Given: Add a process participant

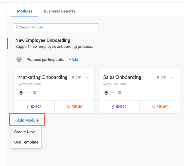Looking at the screenshot, I should [73, 60].
